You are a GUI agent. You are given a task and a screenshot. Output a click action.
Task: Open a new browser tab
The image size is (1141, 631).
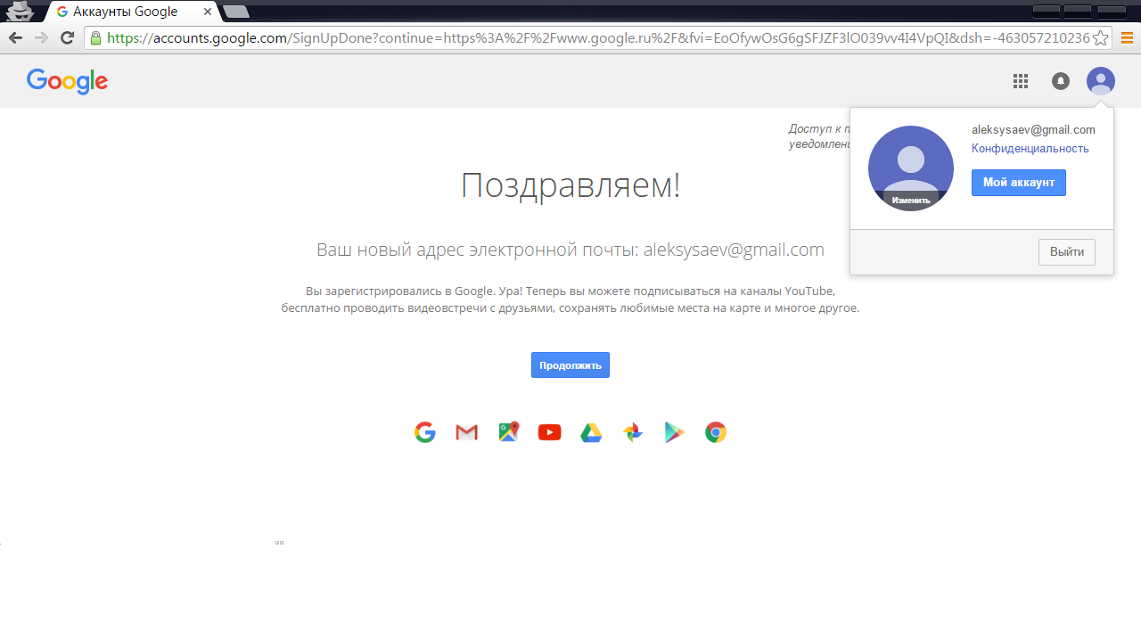236,12
